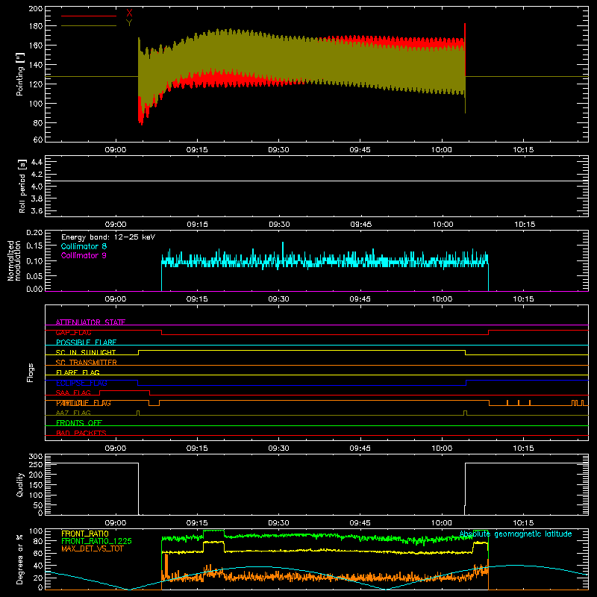597x597 pixels.
Task: Click the 10:15 time label under Roll period plot
Action: (x=525, y=225)
